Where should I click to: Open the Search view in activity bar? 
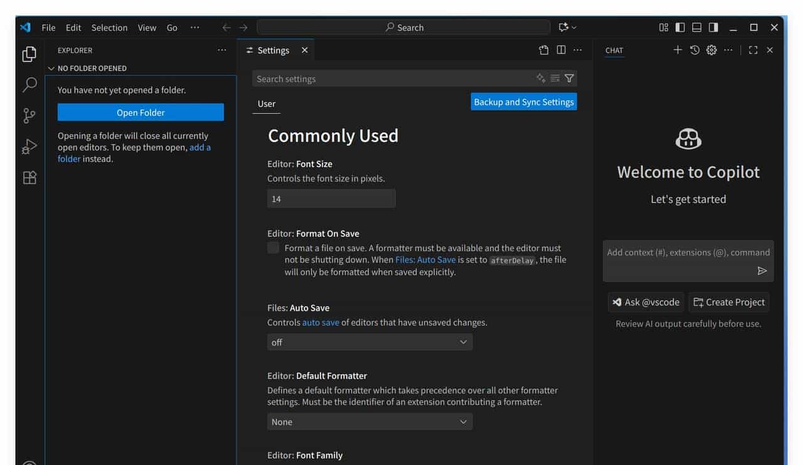point(29,85)
